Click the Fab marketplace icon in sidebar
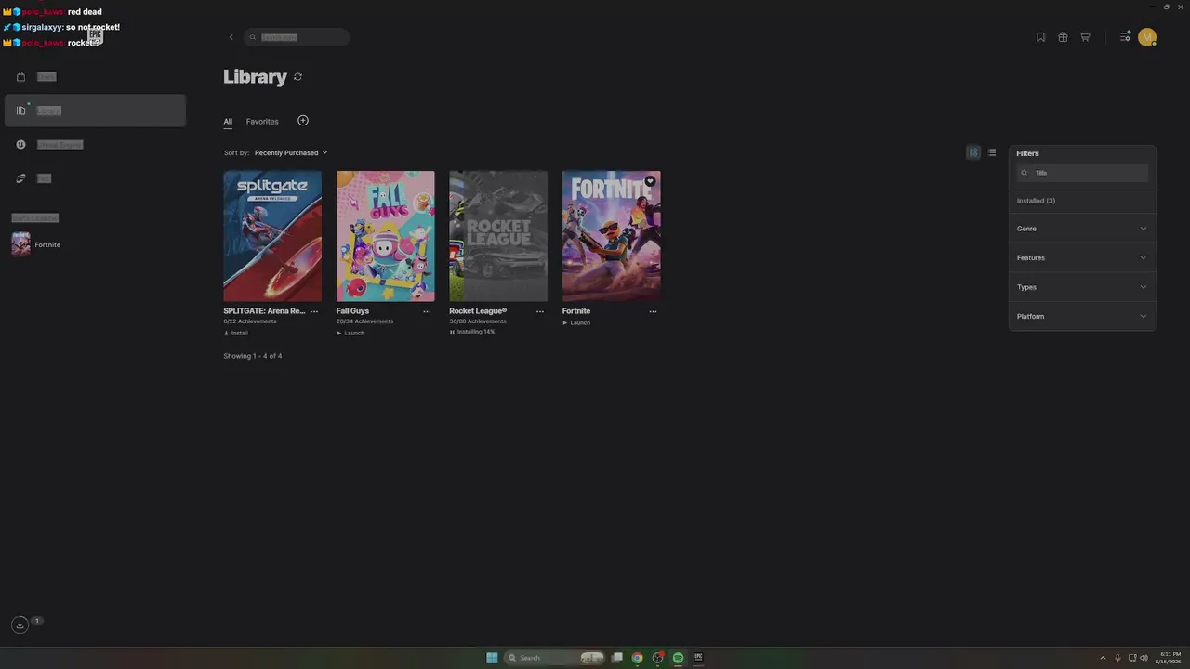This screenshot has width=1190, height=669. (x=20, y=178)
